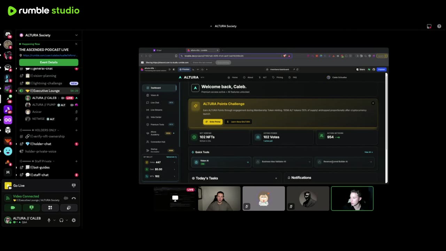Open the rumble.com event link
The width and height of the screenshot is (446, 251).
[50, 55]
